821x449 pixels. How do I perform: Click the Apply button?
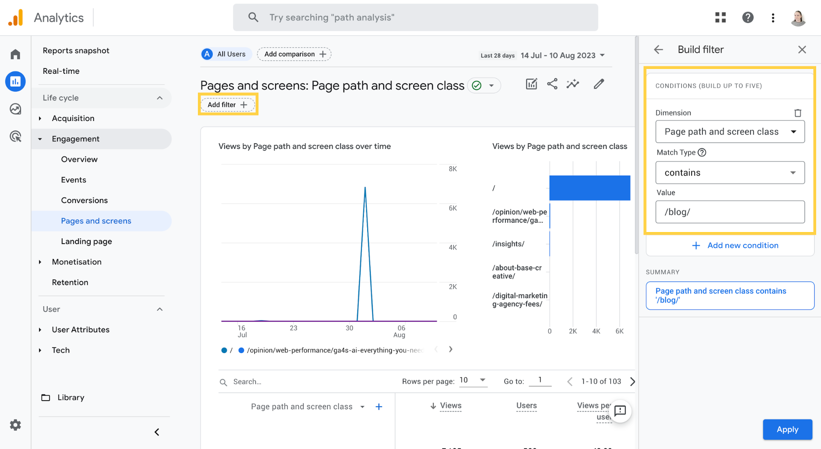pos(787,429)
